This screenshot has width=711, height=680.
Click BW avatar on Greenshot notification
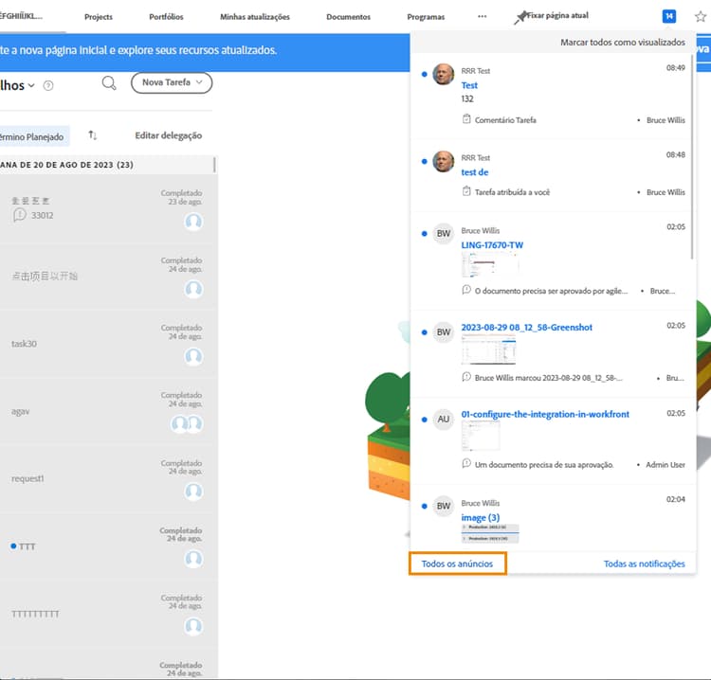pos(443,332)
